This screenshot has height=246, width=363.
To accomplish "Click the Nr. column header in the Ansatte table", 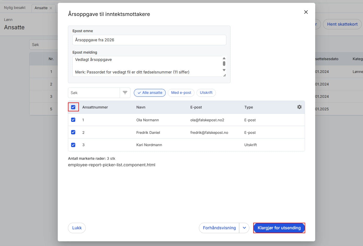I will click(51, 59).
